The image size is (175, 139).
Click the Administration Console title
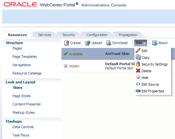click(x=104, y=5)
